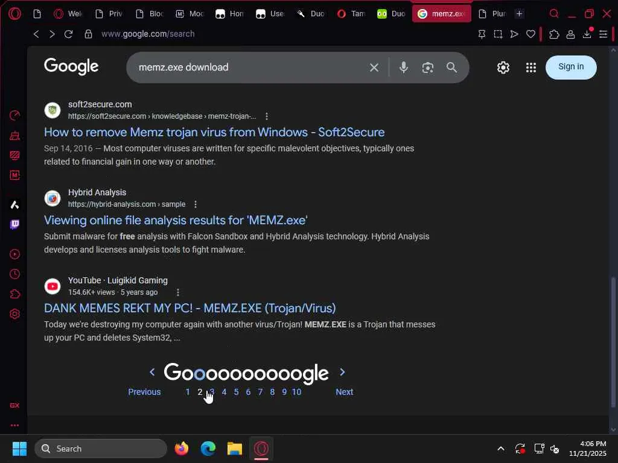Viewport: 618px width, 463px height.
Task: Open Google quick settings gear
Action: pyautogui.click(x=503, y=68)
